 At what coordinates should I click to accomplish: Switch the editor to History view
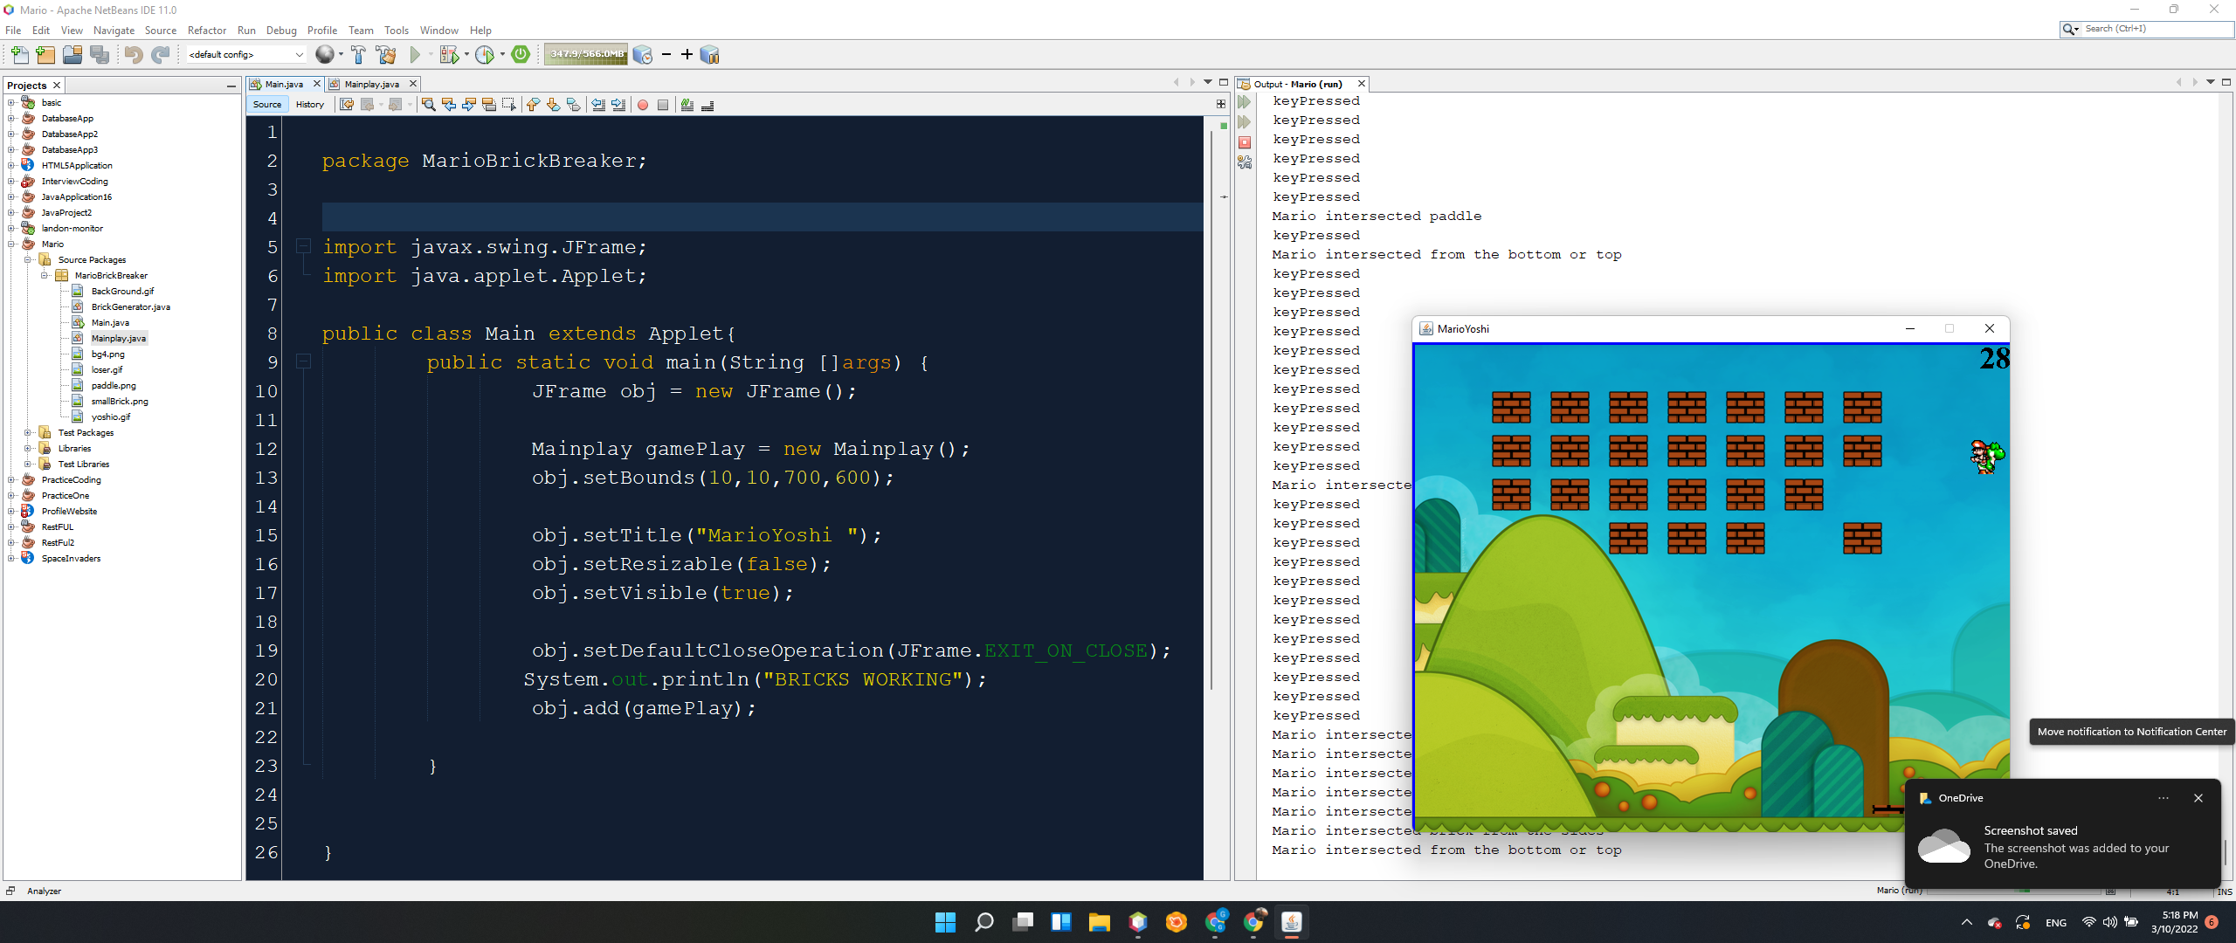coord(310,105)
